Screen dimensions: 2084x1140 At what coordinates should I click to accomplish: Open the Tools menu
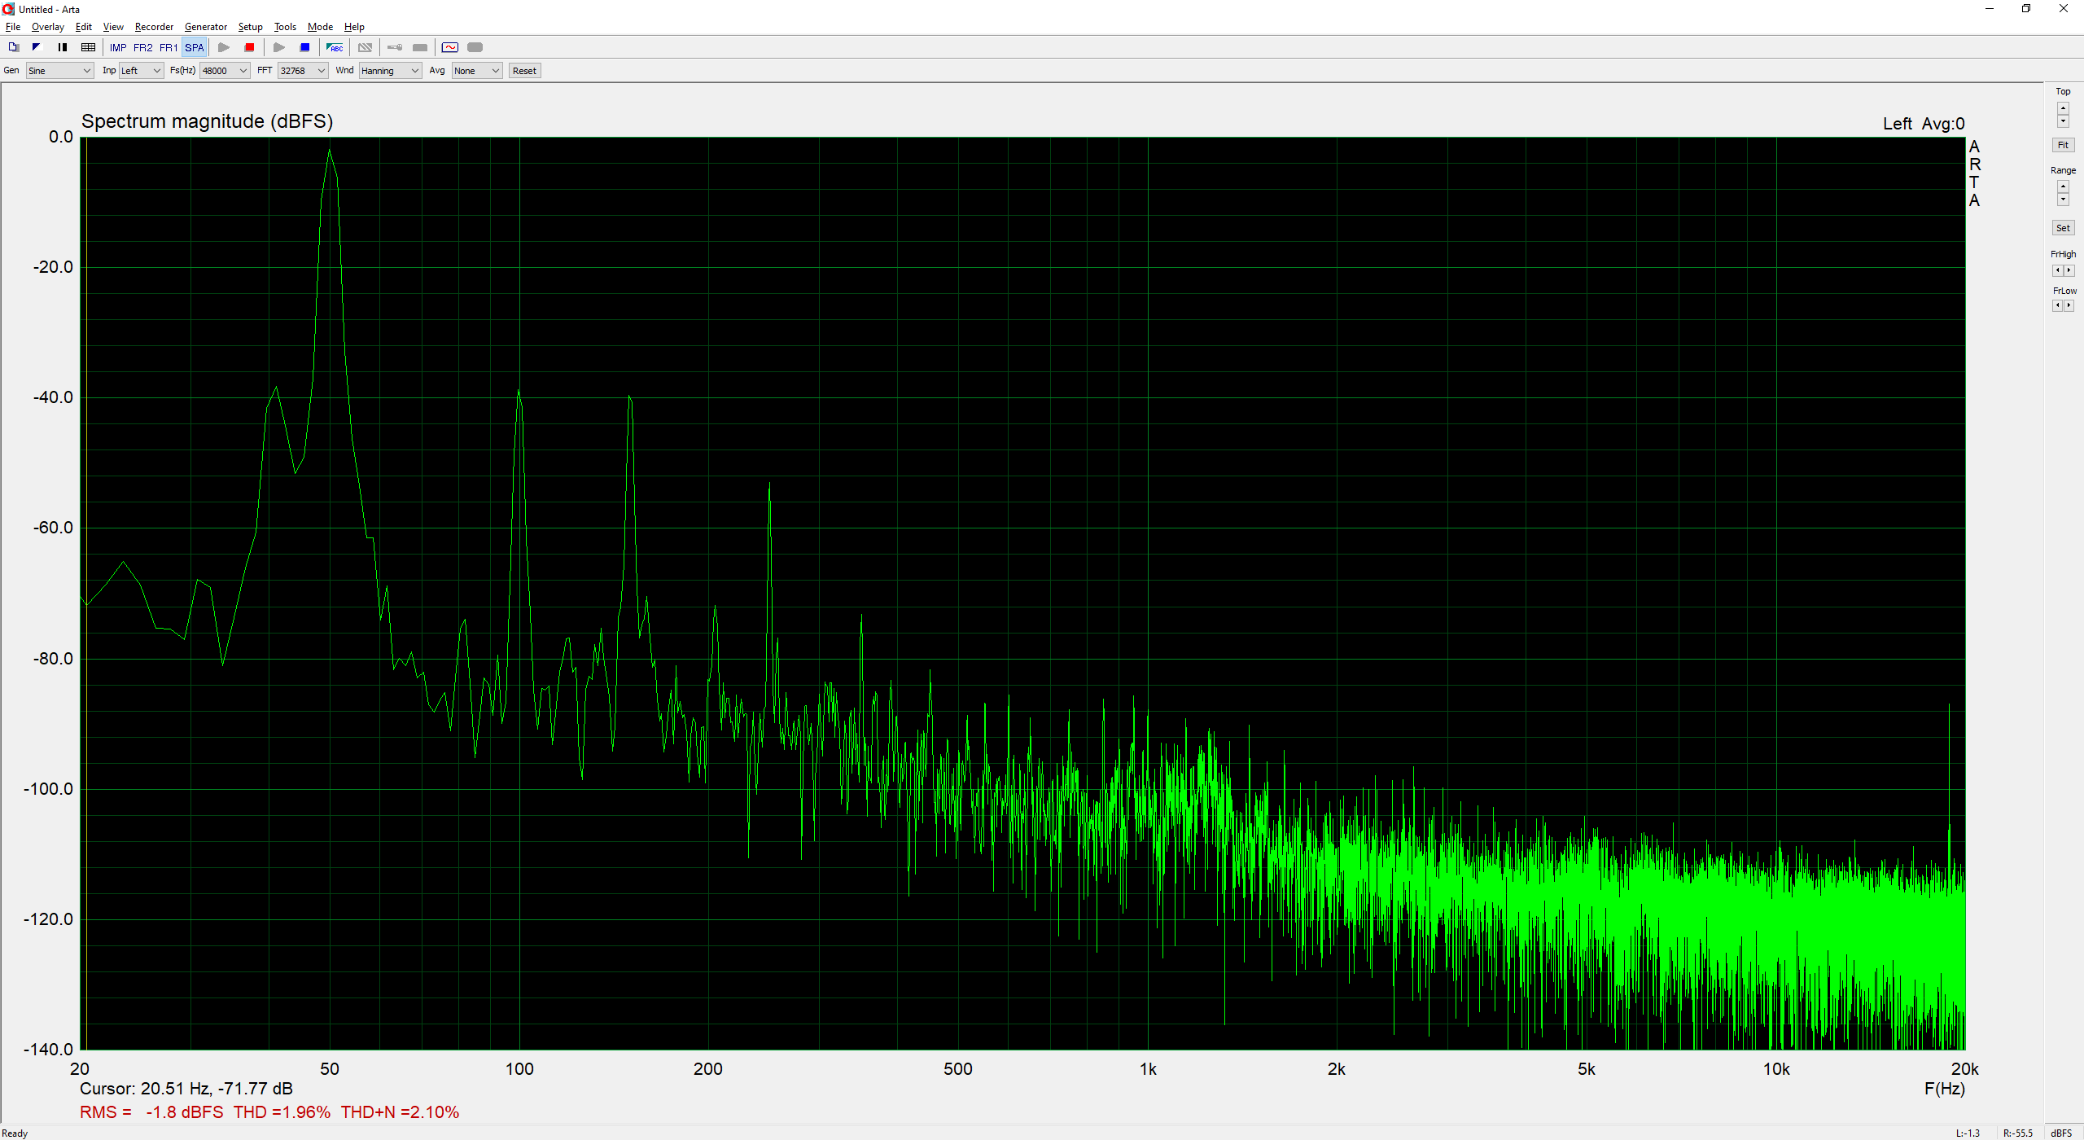click(285, 27)
